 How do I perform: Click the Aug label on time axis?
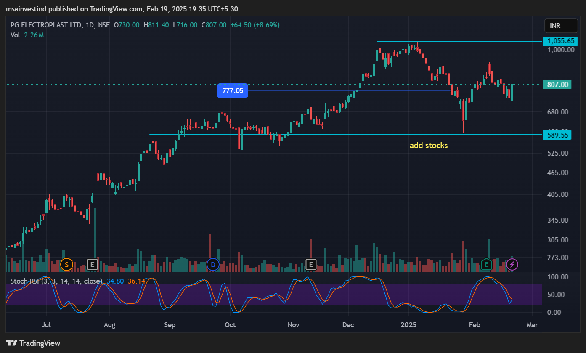point(109,325)
